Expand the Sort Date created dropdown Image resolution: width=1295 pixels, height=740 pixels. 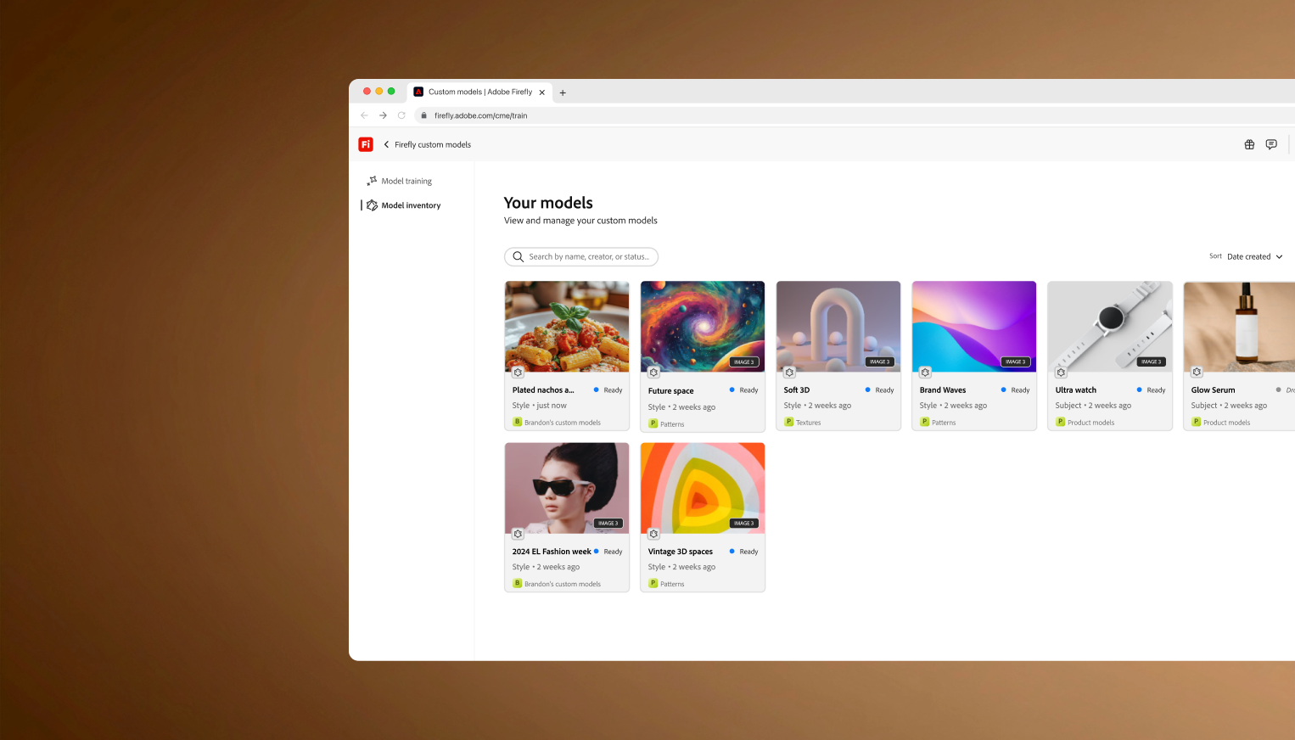pyautogui.click(x=1253, y=256)
